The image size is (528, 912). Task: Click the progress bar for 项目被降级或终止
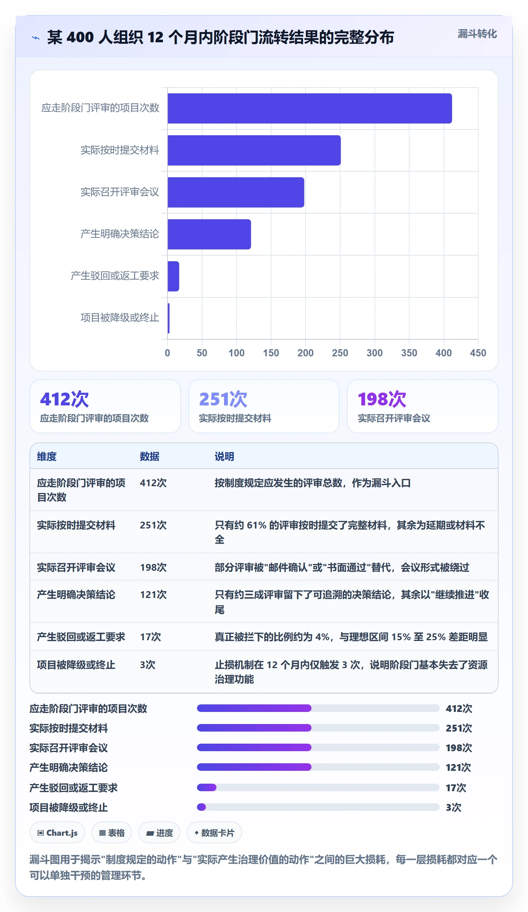318,807
